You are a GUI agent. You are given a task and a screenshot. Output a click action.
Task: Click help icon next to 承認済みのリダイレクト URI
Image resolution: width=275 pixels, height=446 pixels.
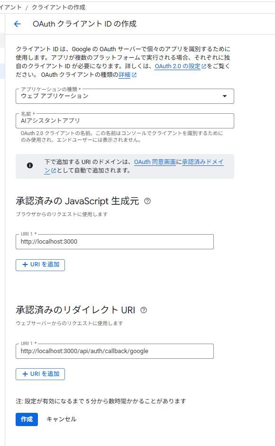[144, 310]
